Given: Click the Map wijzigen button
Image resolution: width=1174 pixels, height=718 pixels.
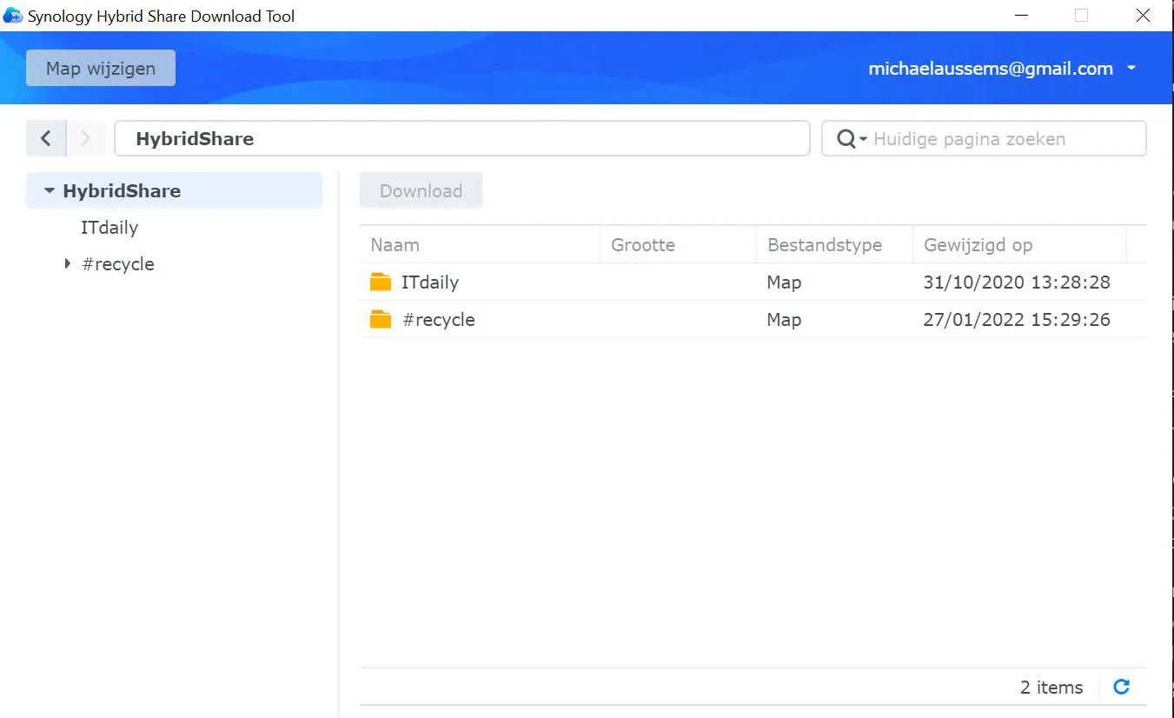Looking at the screenshot, I should tap(101, 68).
